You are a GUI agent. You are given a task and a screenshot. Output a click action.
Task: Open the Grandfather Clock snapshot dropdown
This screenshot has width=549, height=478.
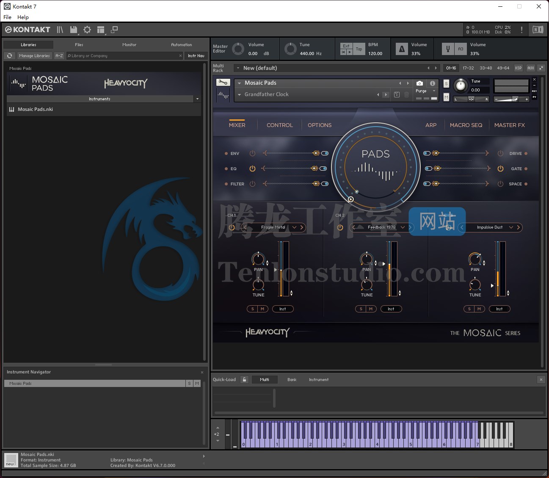click(240, 94)
